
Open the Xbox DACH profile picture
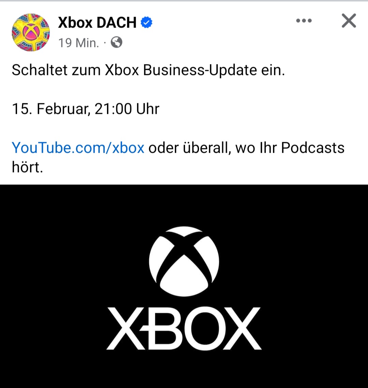pos(31,32)
